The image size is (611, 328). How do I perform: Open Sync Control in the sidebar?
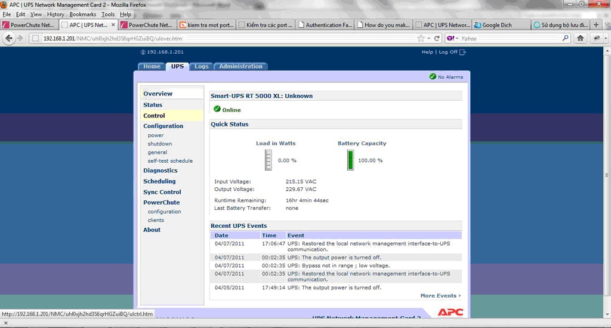pos(162,192)
